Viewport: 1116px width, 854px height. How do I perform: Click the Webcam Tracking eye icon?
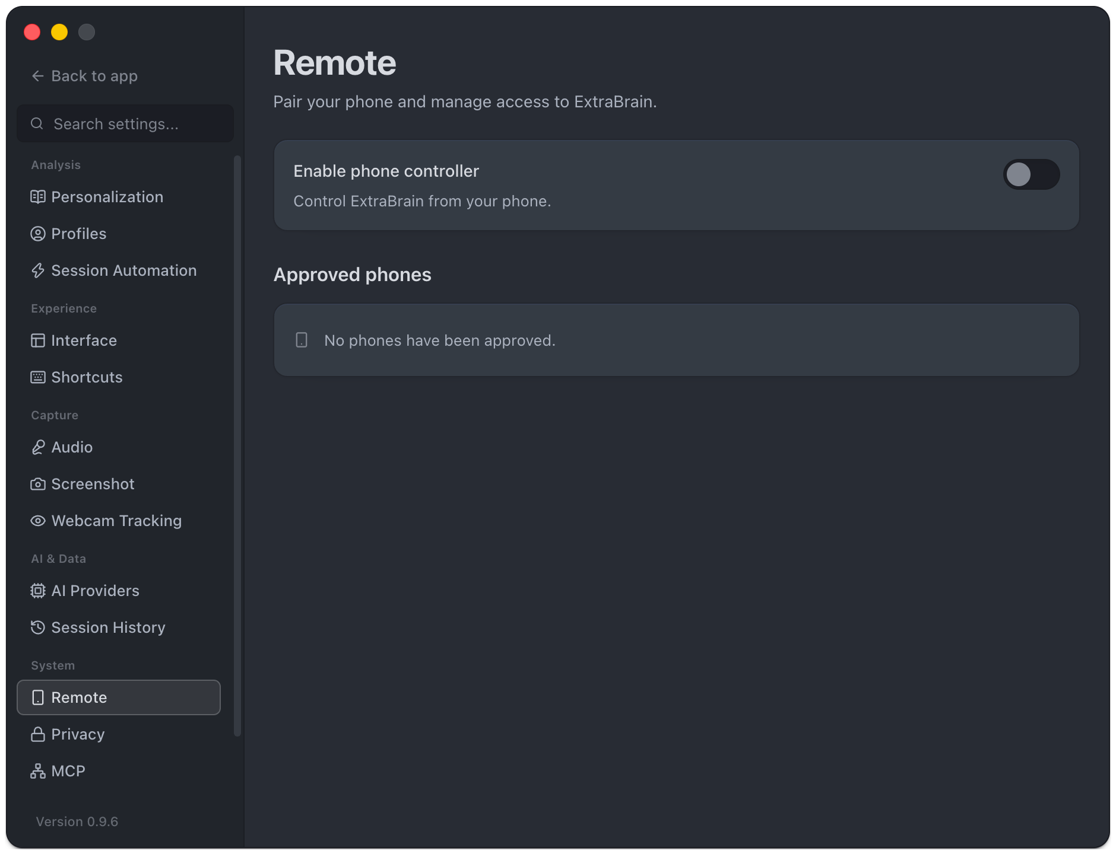38,521
